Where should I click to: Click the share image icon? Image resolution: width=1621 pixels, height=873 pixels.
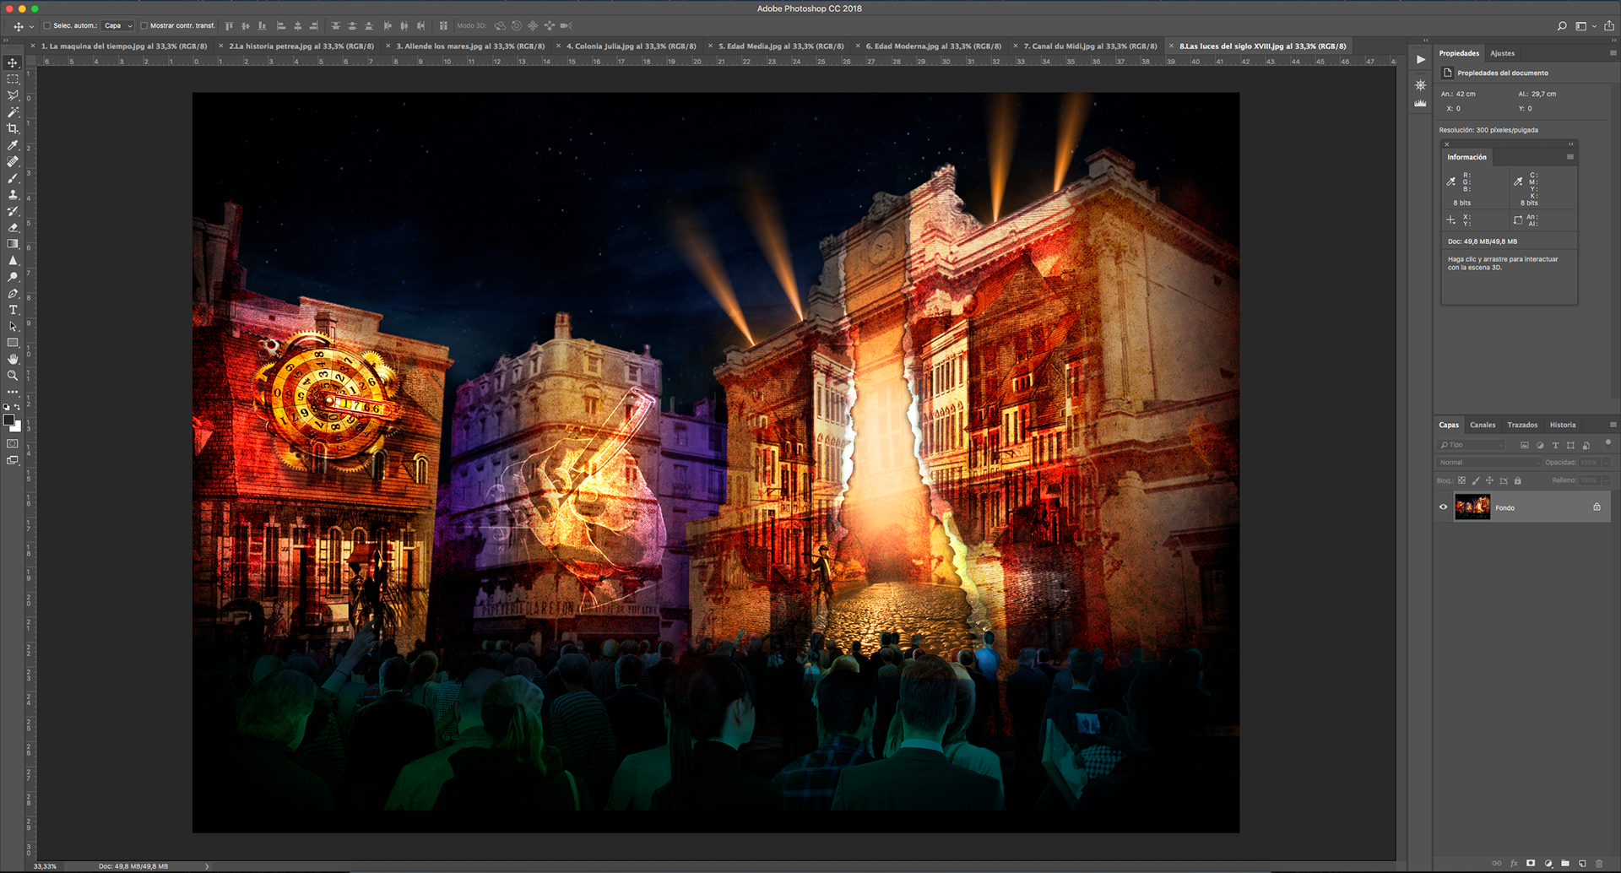pos(1609,26)
